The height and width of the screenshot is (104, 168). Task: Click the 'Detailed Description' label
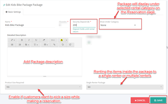tap(17, 35)
